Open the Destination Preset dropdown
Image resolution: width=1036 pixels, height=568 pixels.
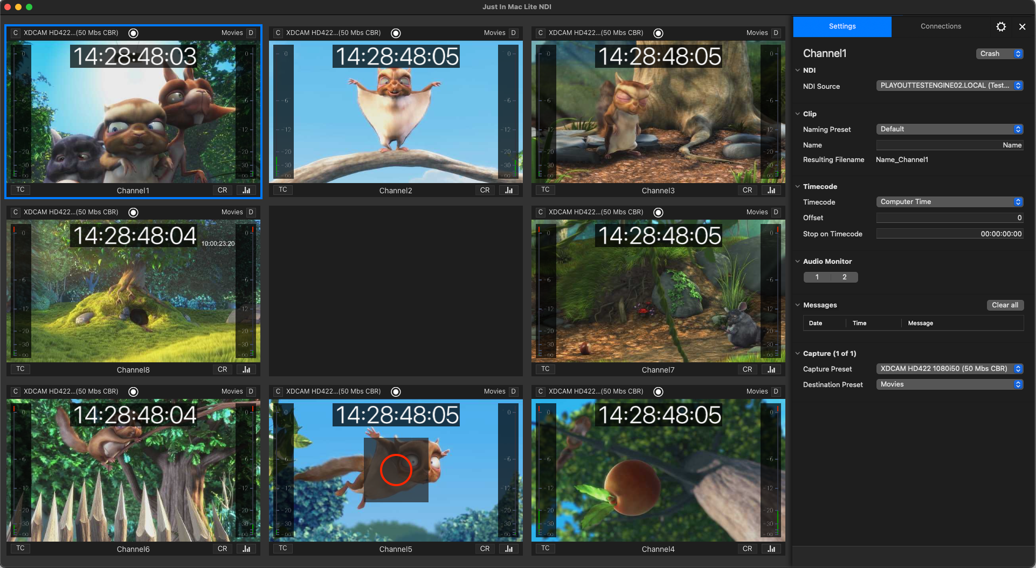point(950,384)
